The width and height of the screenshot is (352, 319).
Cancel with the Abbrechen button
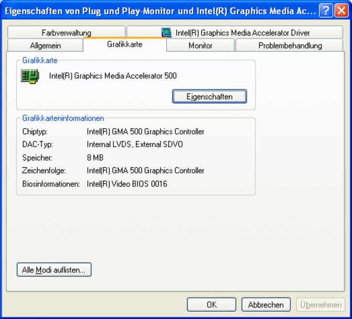point(266,305)
